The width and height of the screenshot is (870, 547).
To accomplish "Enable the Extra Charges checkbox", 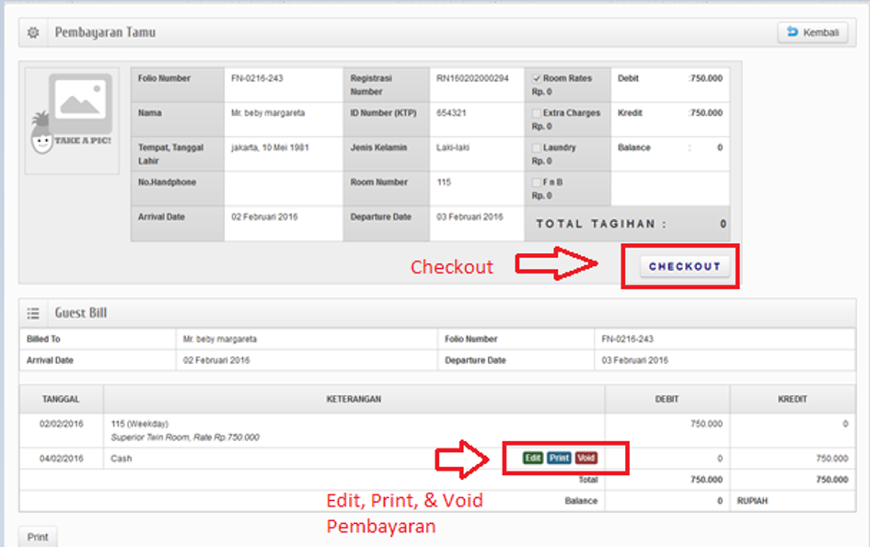I will point(537,113).
